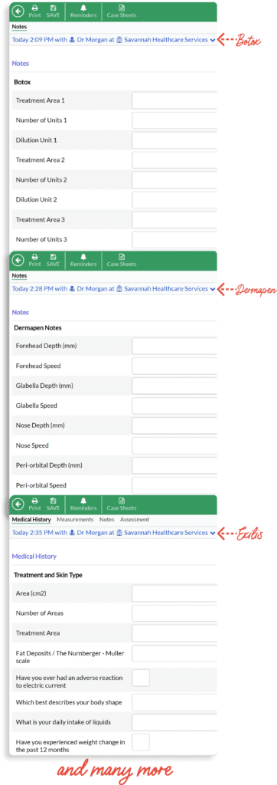The image size is (277, 785).
Task: Save the Dermapen notes with SAVE icon
Action: (x=53, y=260)
